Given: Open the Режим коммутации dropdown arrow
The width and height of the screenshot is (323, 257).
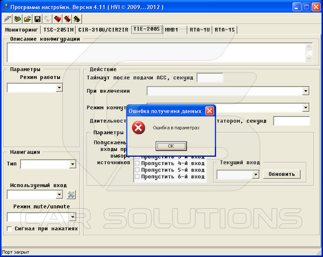Looking at the screenshot, I should [306, 107].
